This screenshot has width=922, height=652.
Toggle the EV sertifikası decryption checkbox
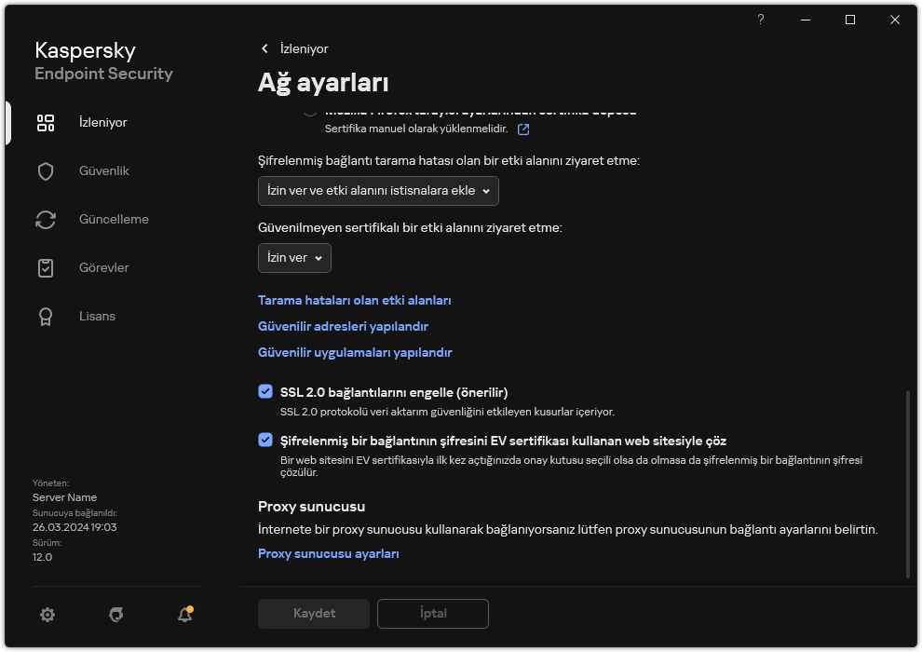point(265,441)
